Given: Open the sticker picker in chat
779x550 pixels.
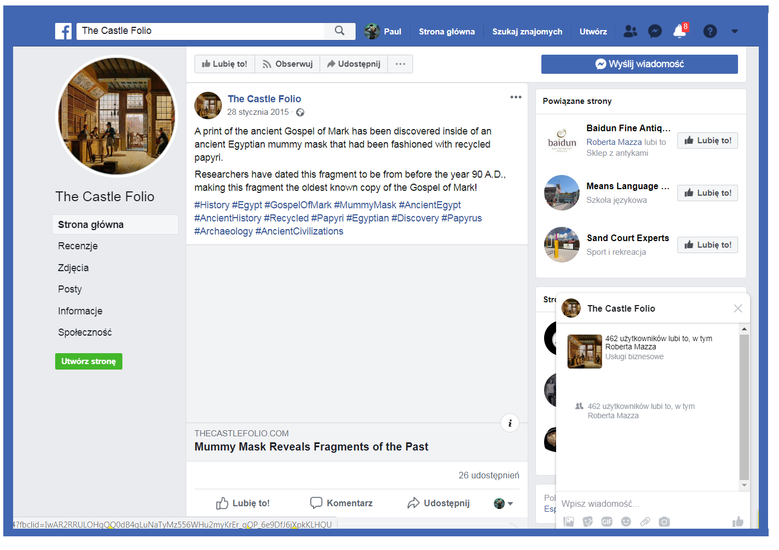Looking at the screenshot, I should [588, 522].
